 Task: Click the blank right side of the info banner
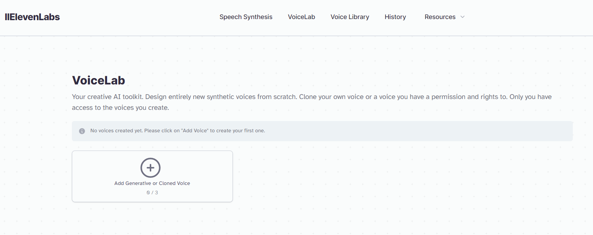449,131
